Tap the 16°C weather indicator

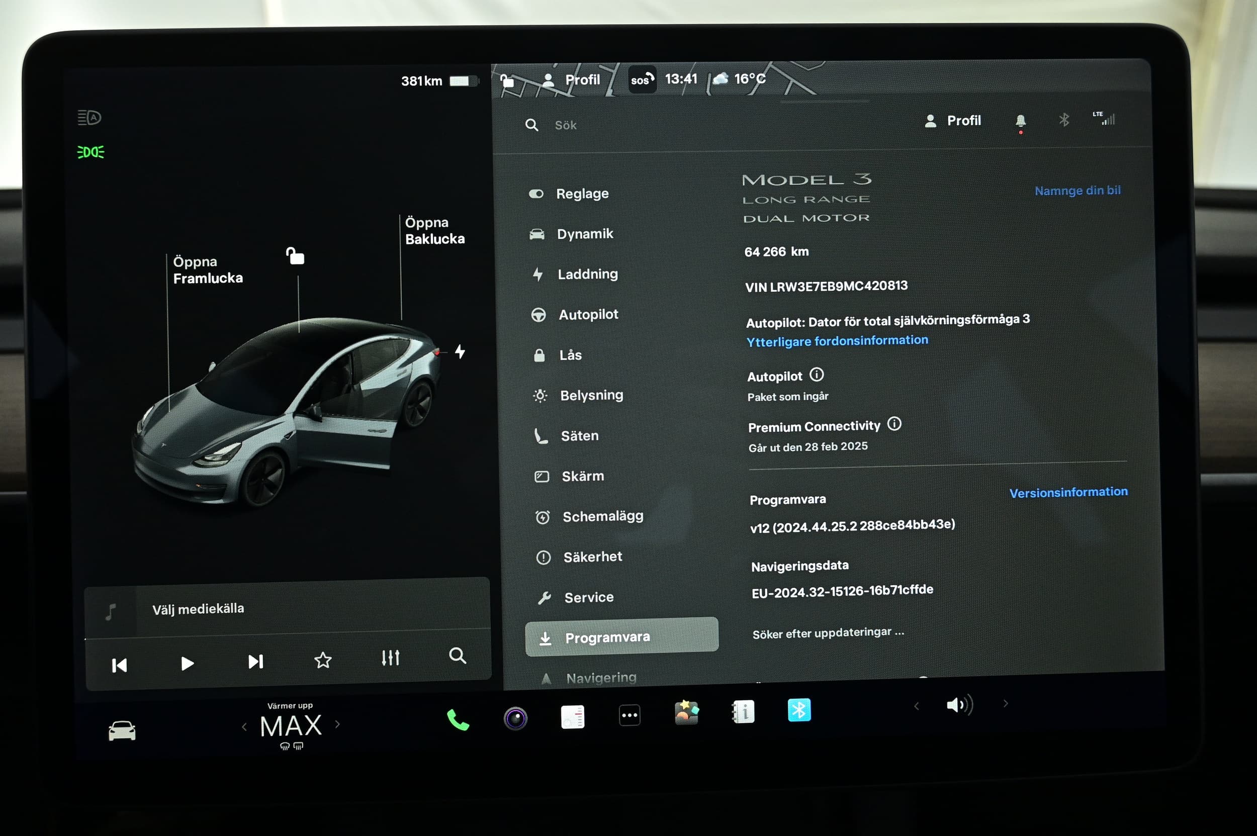click(739, 79)
